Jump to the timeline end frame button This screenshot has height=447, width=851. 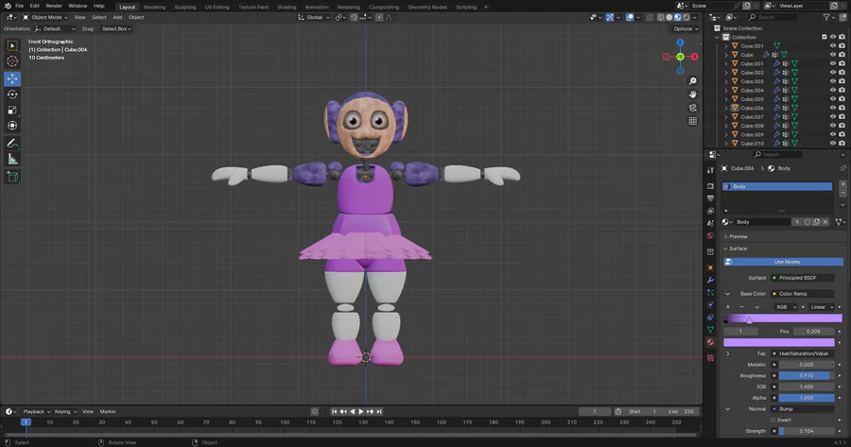pos(379,412)
